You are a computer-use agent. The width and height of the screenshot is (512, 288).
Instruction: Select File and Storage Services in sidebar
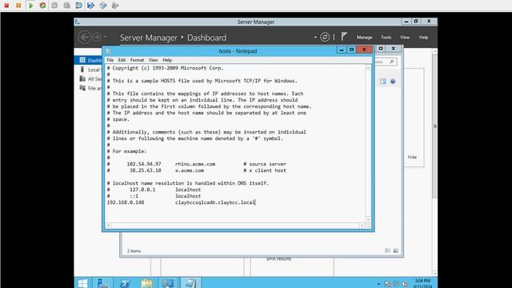(88, 88)
